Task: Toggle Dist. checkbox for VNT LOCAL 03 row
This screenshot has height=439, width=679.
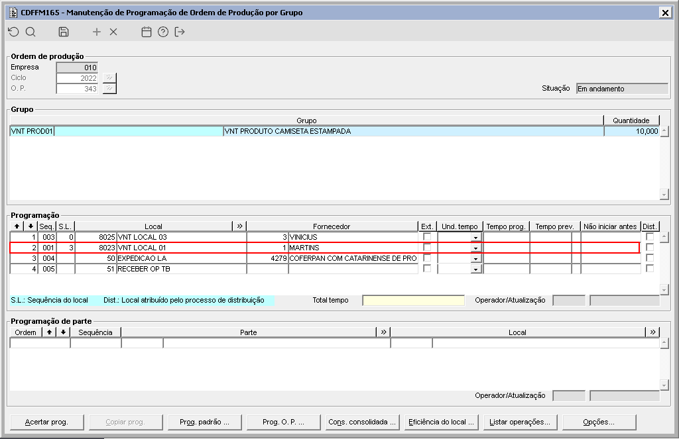Action: [650, 236]
